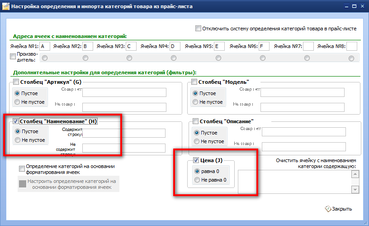This screenshot has width=369, height=226.
Task: Select Не пустое under Столбец Описание
Action: point(197,141)
